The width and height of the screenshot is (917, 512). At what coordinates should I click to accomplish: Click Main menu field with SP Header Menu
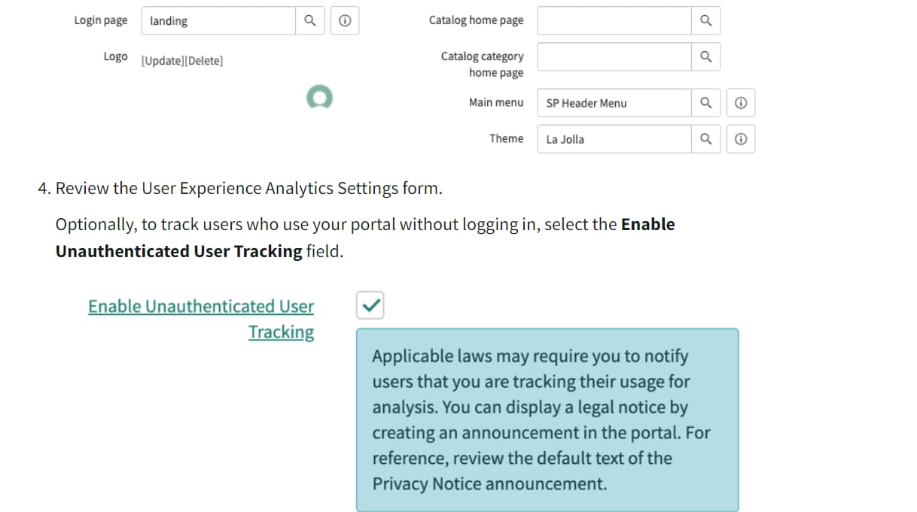[x=614, y=103]
